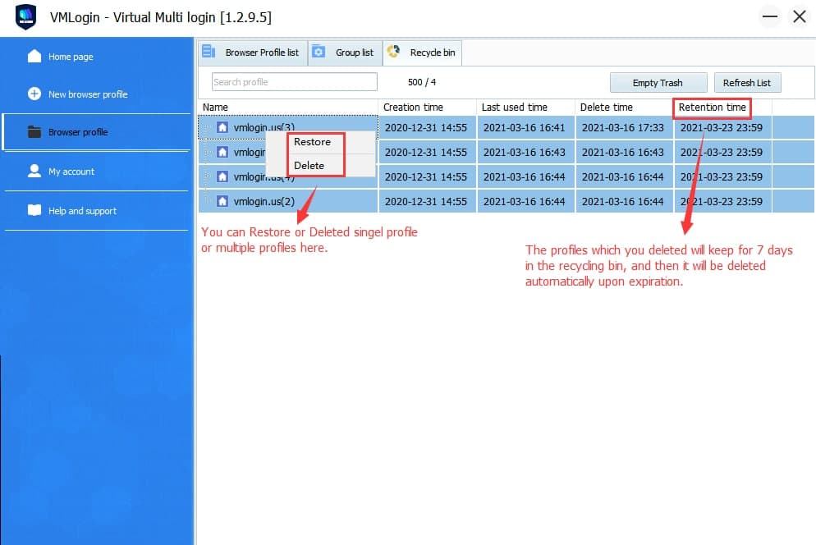This screenshot has width=816, height=545.
Task: Select the Recycle bin tab
Action: pos(423,53)
